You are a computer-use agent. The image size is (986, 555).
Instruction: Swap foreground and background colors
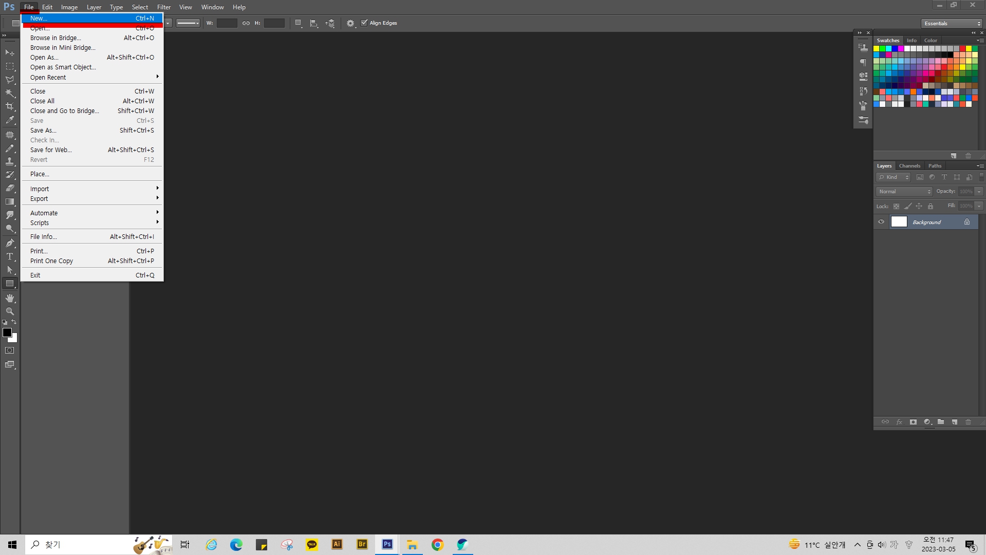coord(14,322)
